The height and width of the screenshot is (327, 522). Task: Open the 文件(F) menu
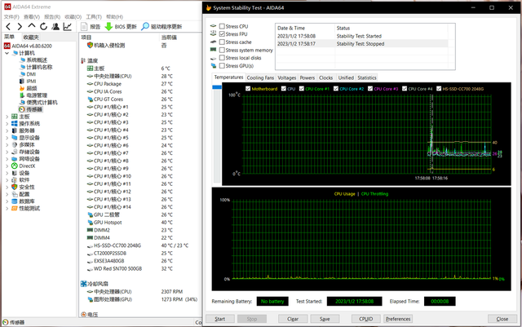(x=11, y=16)
